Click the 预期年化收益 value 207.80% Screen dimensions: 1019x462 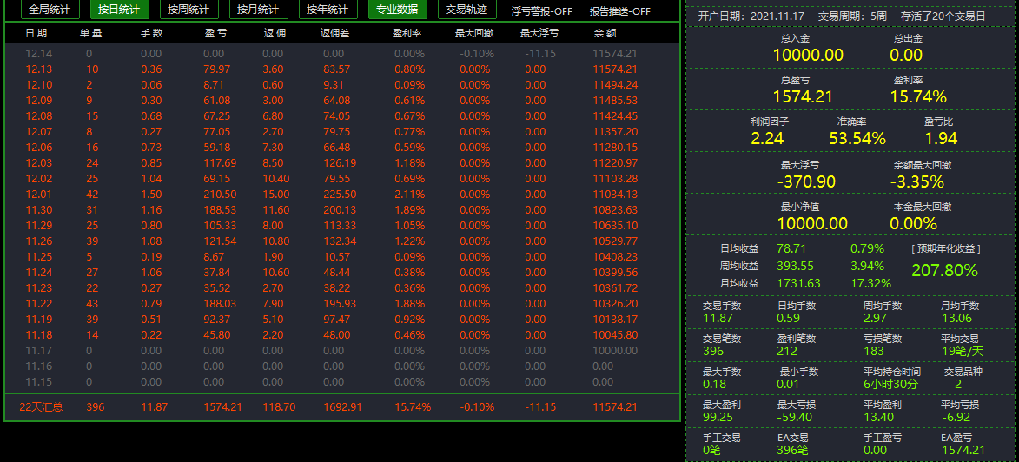(944, 270)
